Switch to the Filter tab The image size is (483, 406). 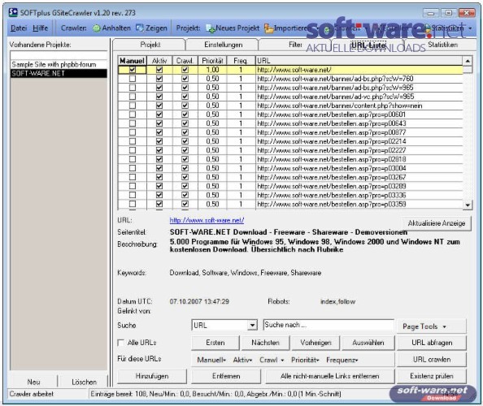[295, 45]
